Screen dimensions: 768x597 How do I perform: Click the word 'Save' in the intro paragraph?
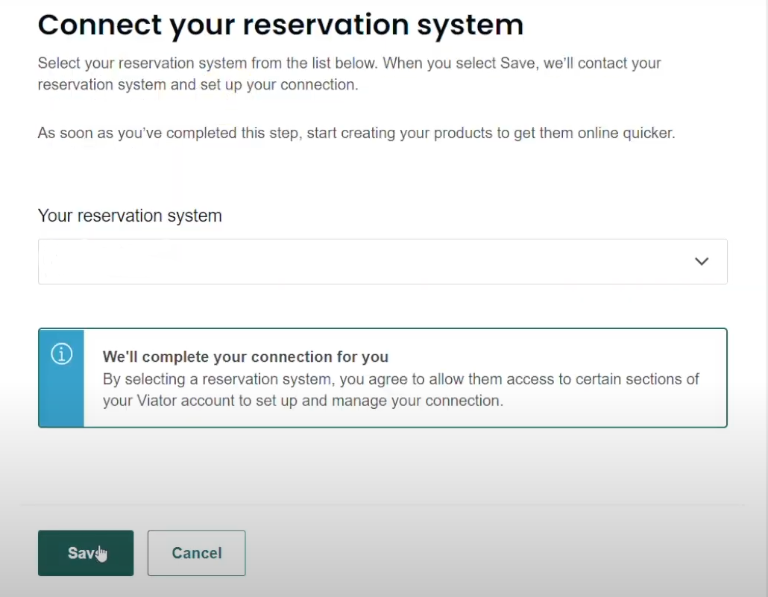517,63
